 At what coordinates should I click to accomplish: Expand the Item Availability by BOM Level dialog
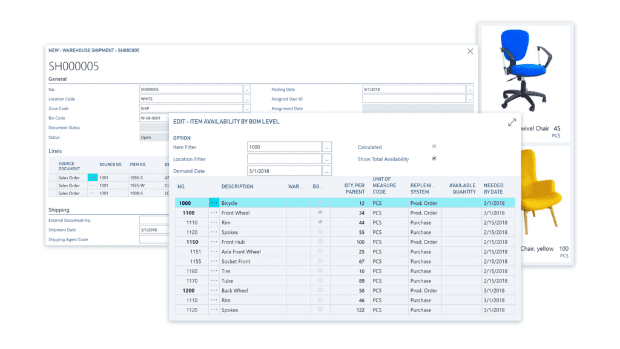pyautogui.click(x=512, y=122)
